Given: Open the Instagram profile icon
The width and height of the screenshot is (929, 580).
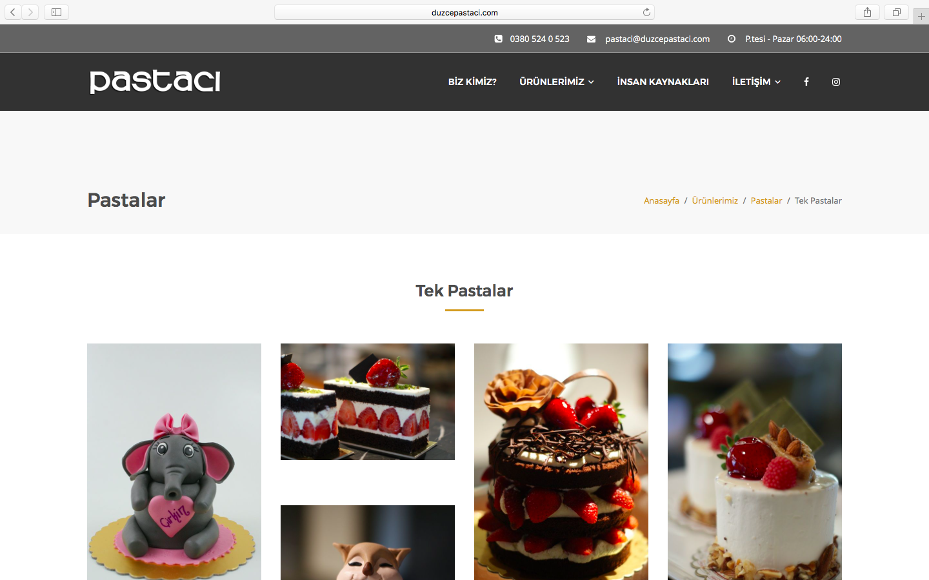Looking at the screenshot, I should point(835,82).
